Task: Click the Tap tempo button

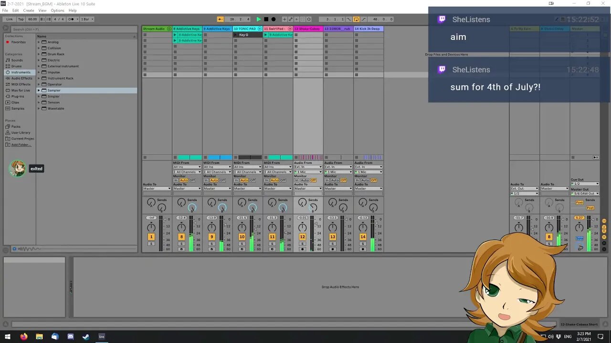Action: click(21, 19)
